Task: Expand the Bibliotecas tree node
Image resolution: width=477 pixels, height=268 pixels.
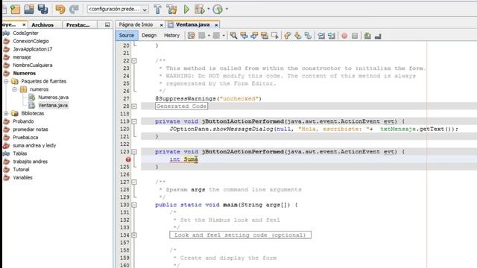Action: tap(6, 113)
